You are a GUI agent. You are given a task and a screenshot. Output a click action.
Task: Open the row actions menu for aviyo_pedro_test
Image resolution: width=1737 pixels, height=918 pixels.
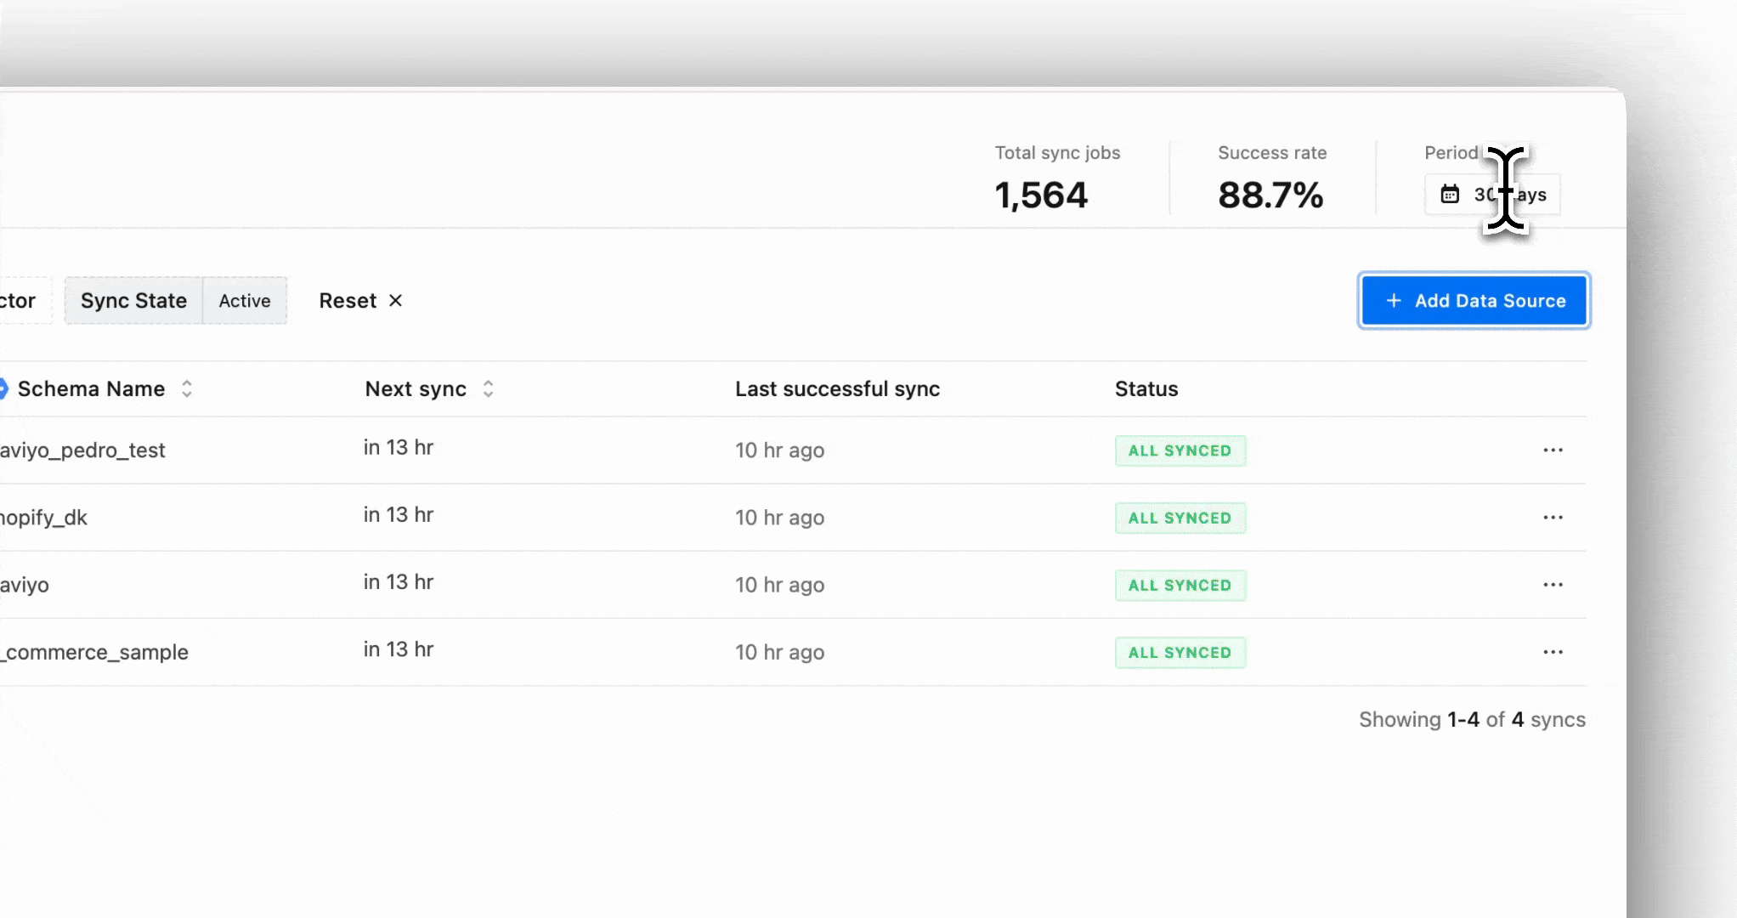(1553, 450)
